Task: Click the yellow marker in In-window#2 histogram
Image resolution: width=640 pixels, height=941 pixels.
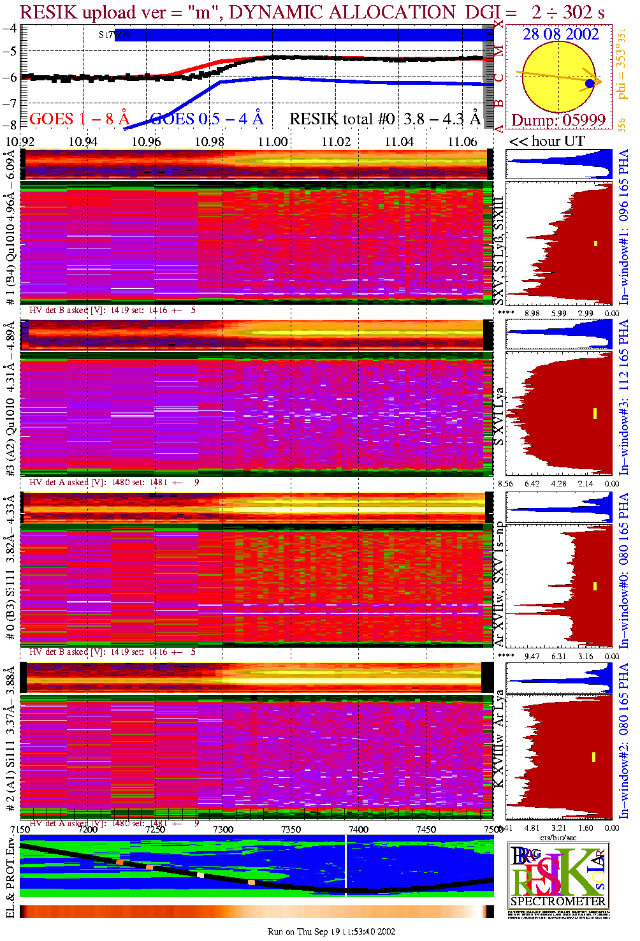Action: (x=594, y=757)
